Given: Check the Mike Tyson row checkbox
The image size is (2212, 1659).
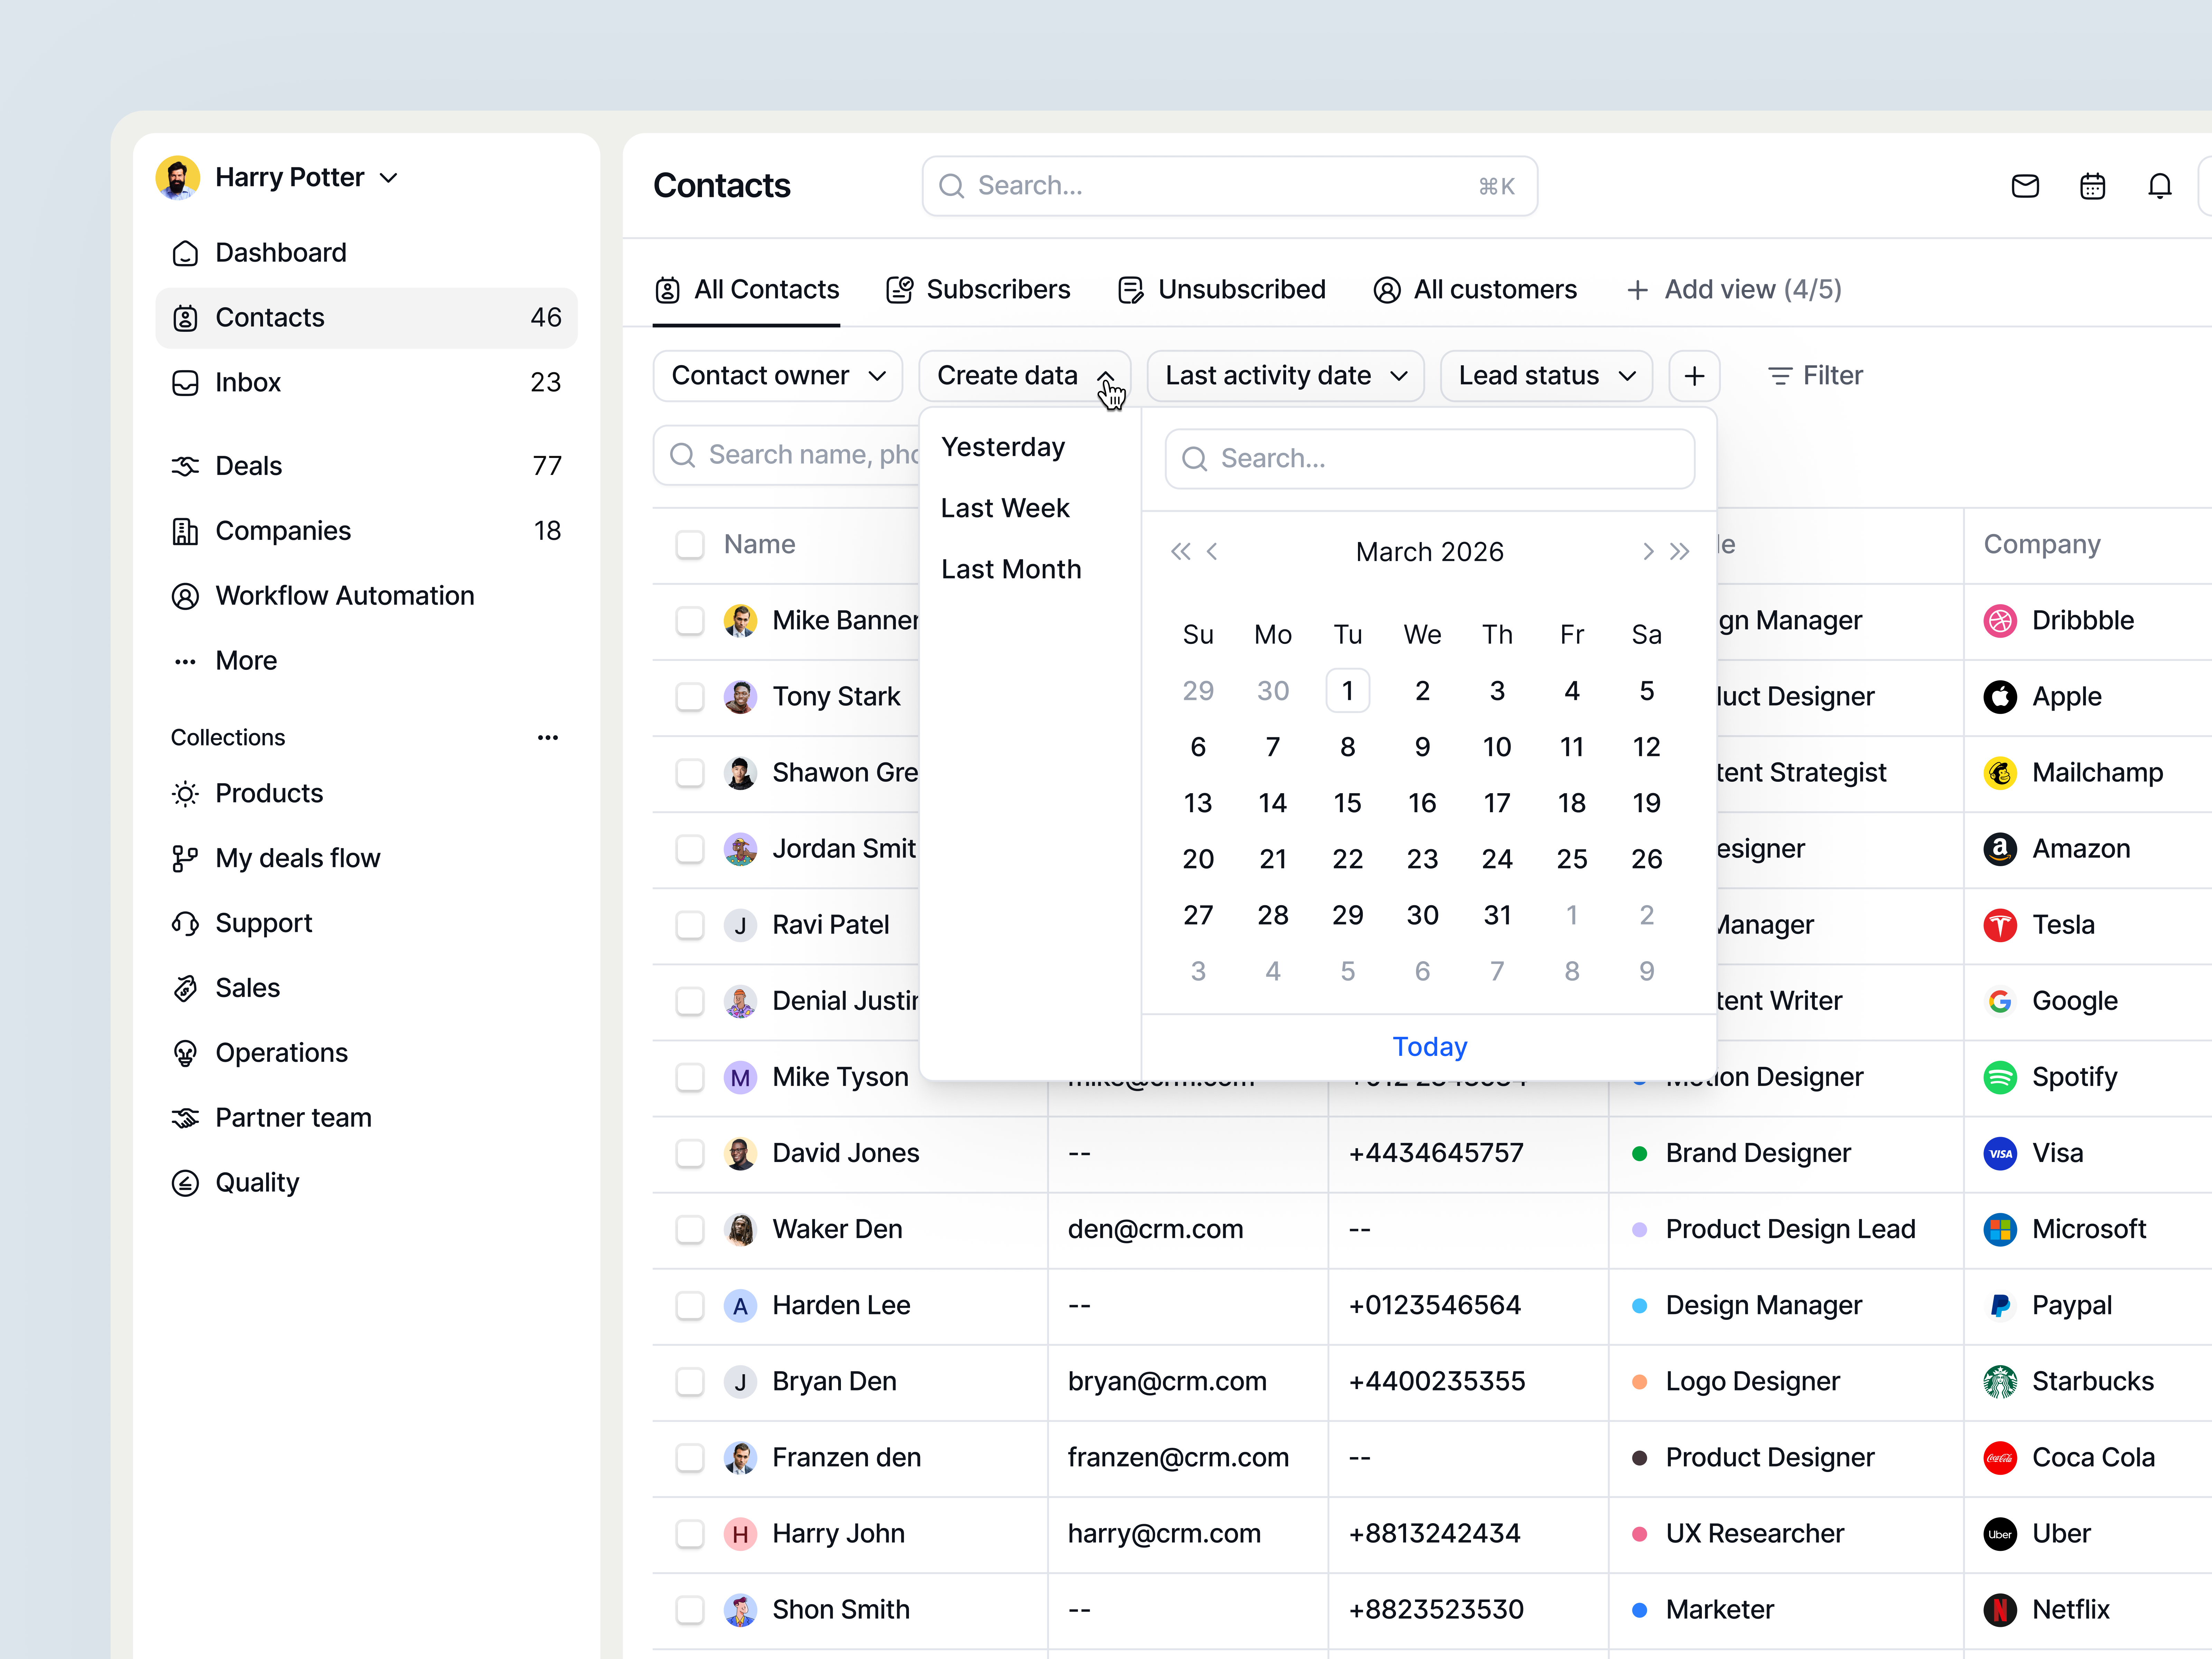Looking at the screenshot, I should pos(690,1077).
